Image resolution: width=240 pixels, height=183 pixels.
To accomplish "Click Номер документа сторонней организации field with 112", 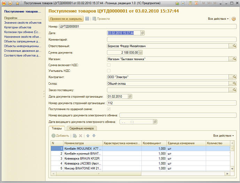I will 172,103.
